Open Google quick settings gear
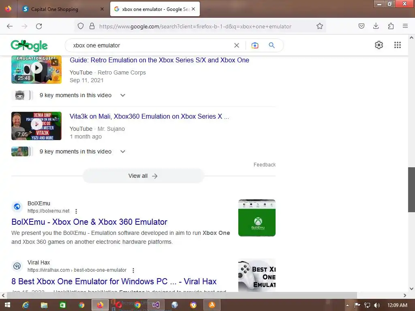Screen dimensions: 415x311 pyautogui.click(x=379, y=45)
